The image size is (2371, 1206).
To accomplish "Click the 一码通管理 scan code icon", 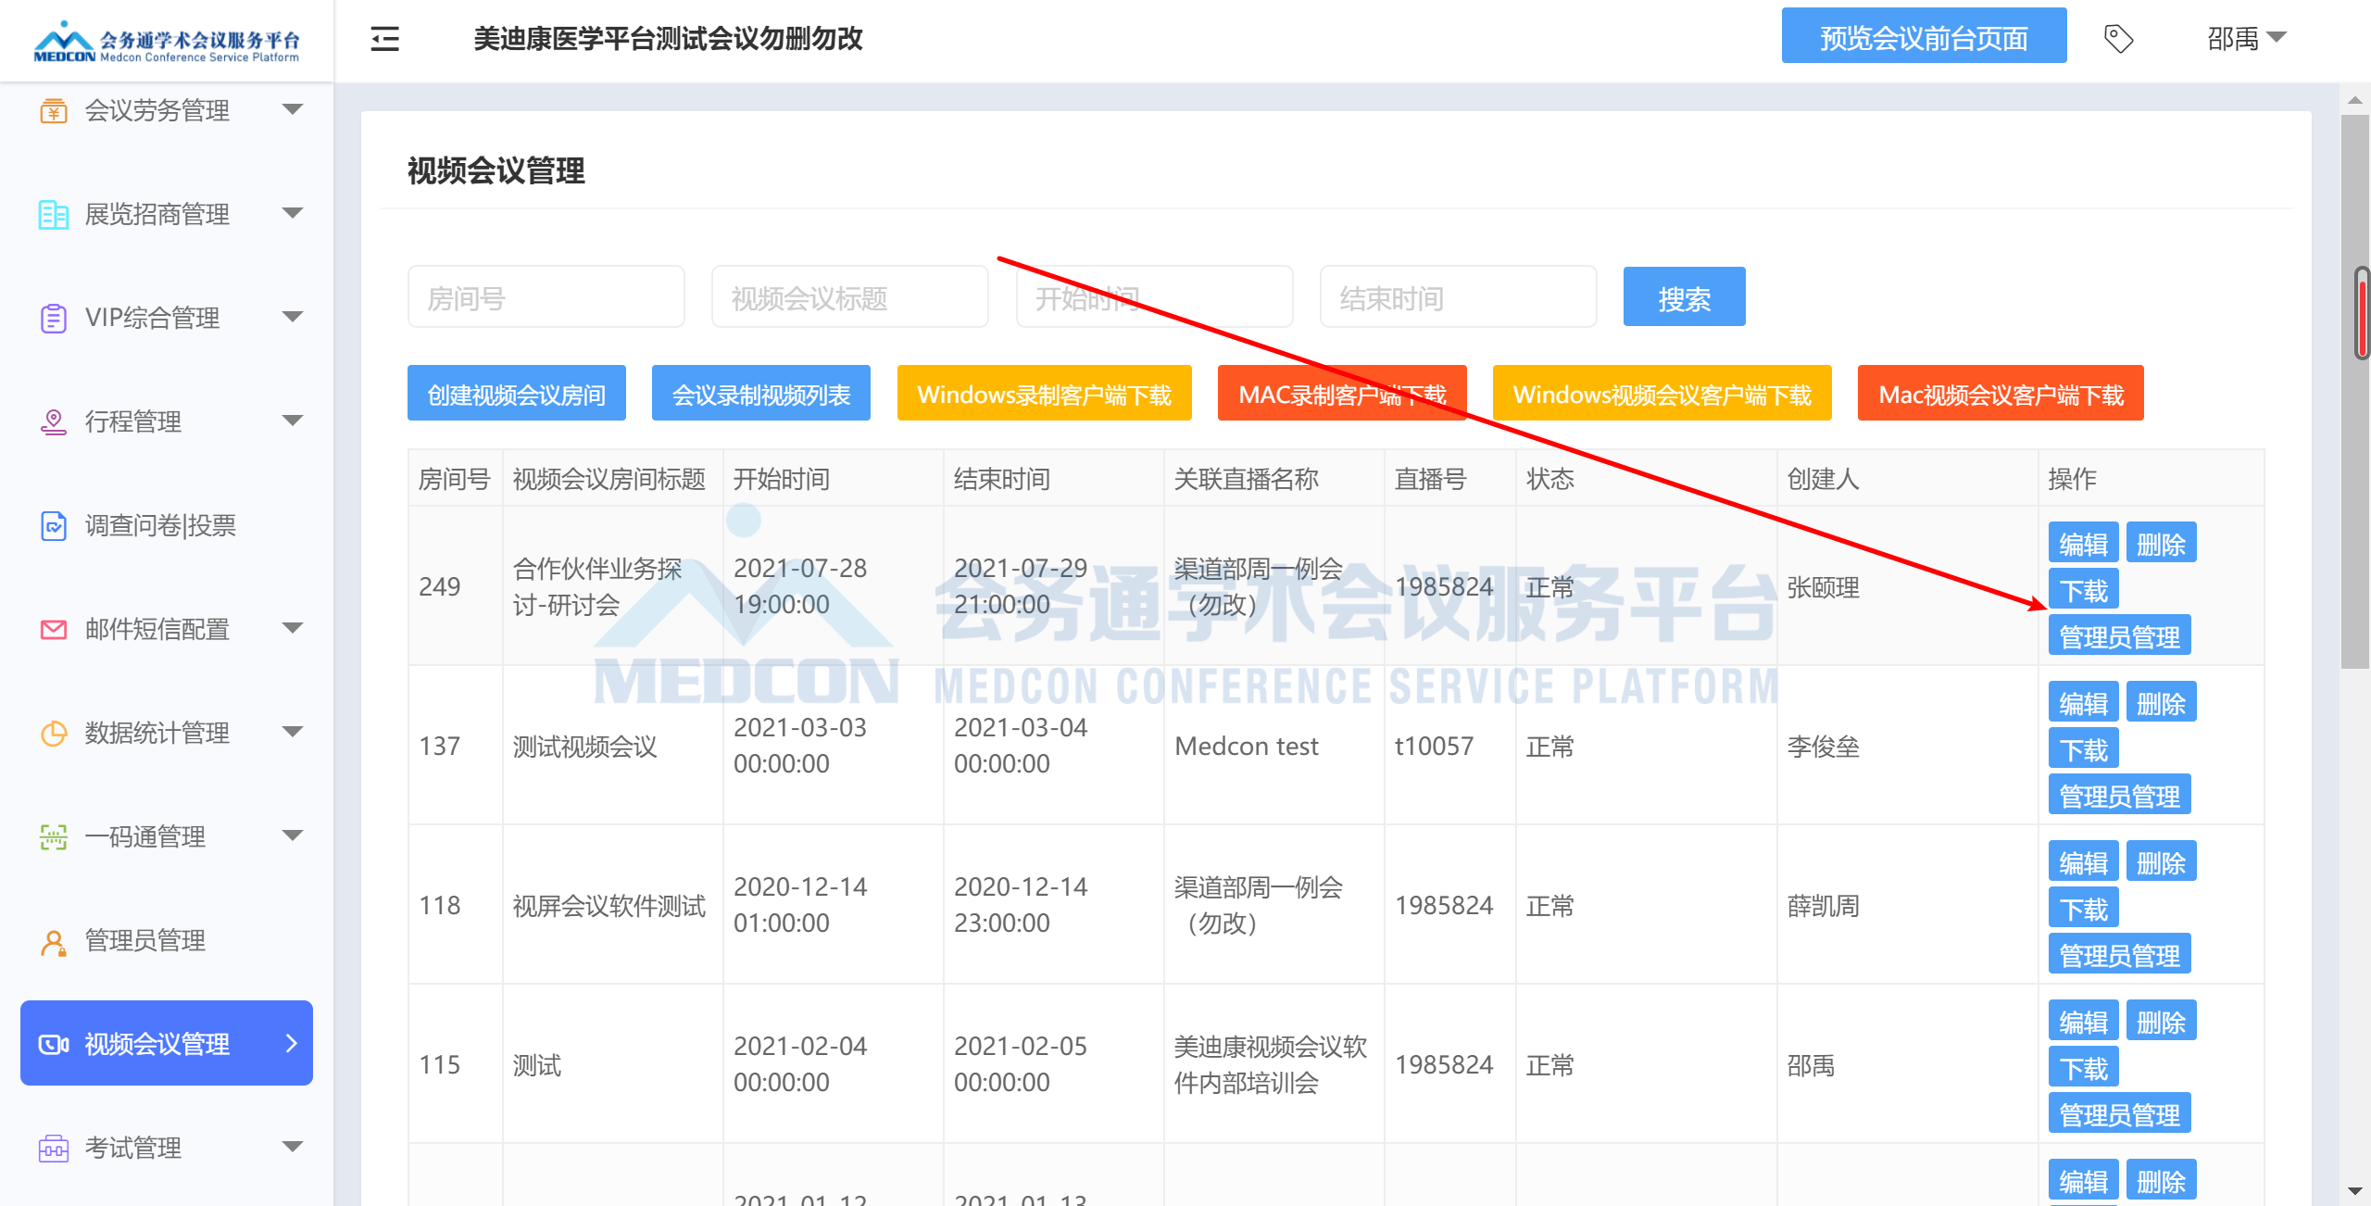I will click(x=54, y=837).
